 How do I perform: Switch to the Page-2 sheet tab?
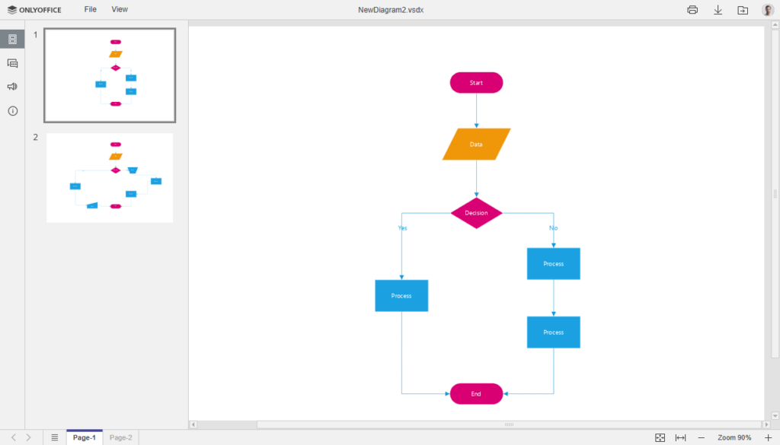click(120, 437)
